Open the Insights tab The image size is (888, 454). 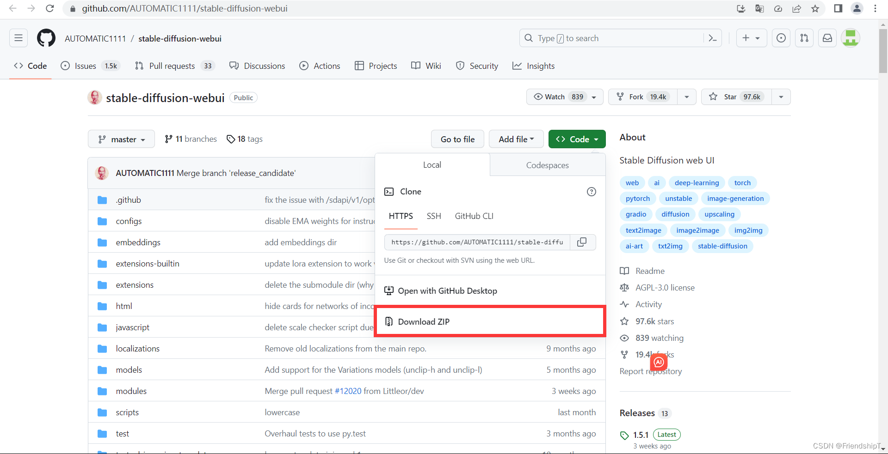click(x=533, y=66)
